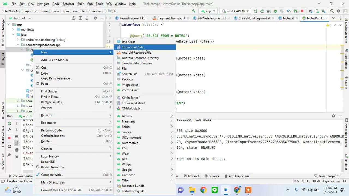349x196 pixels.
Task: Click the Pin Tab icon
Action: 9,155
